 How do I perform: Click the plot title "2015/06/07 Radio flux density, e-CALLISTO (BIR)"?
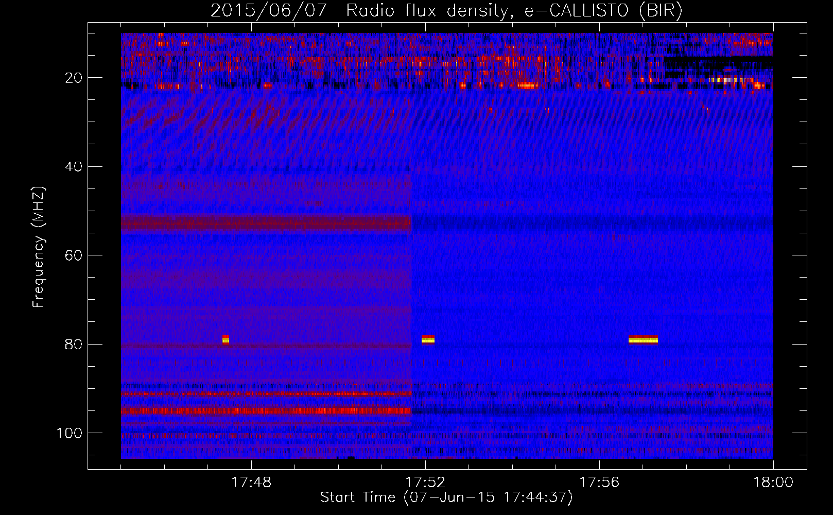[x=446, y=11]
